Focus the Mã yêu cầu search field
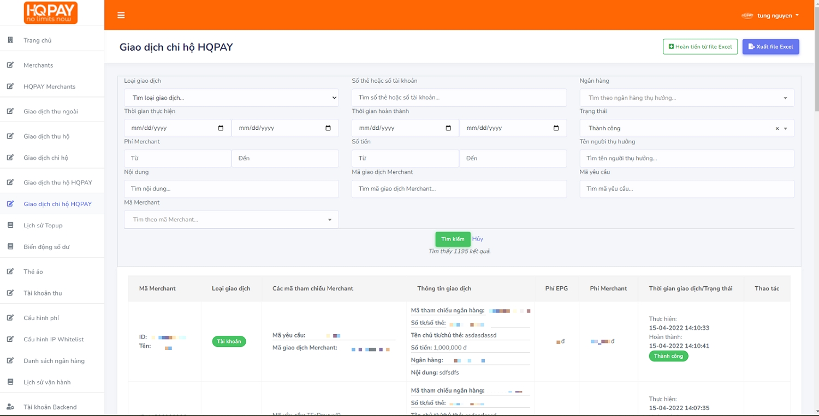Image resolution: width=819 pixels, height=416 pixels. coord(687,189)
